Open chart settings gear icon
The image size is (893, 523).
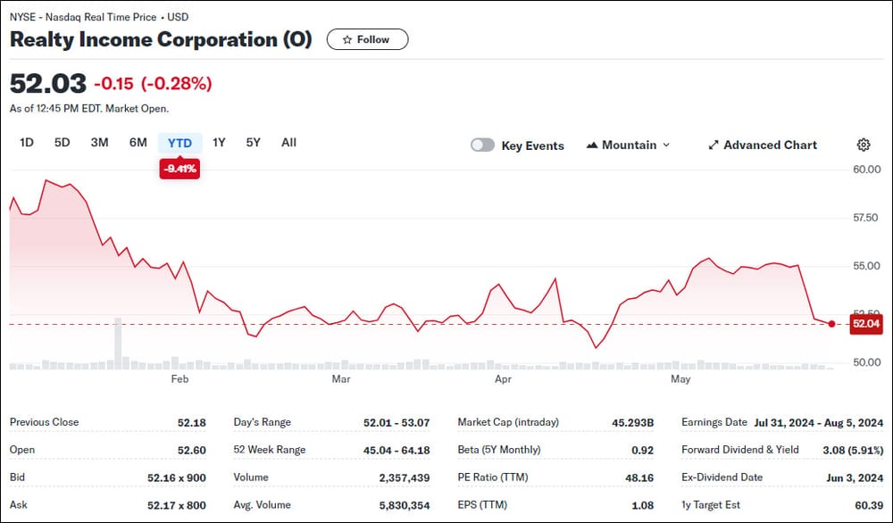click(x=863, y=145)
